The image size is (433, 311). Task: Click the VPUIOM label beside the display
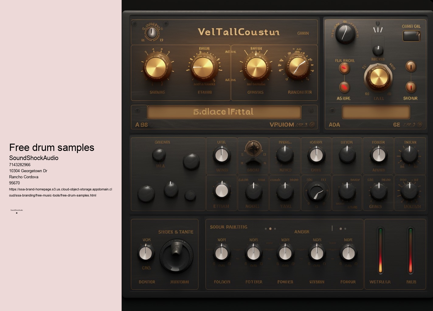pos(282,125)
